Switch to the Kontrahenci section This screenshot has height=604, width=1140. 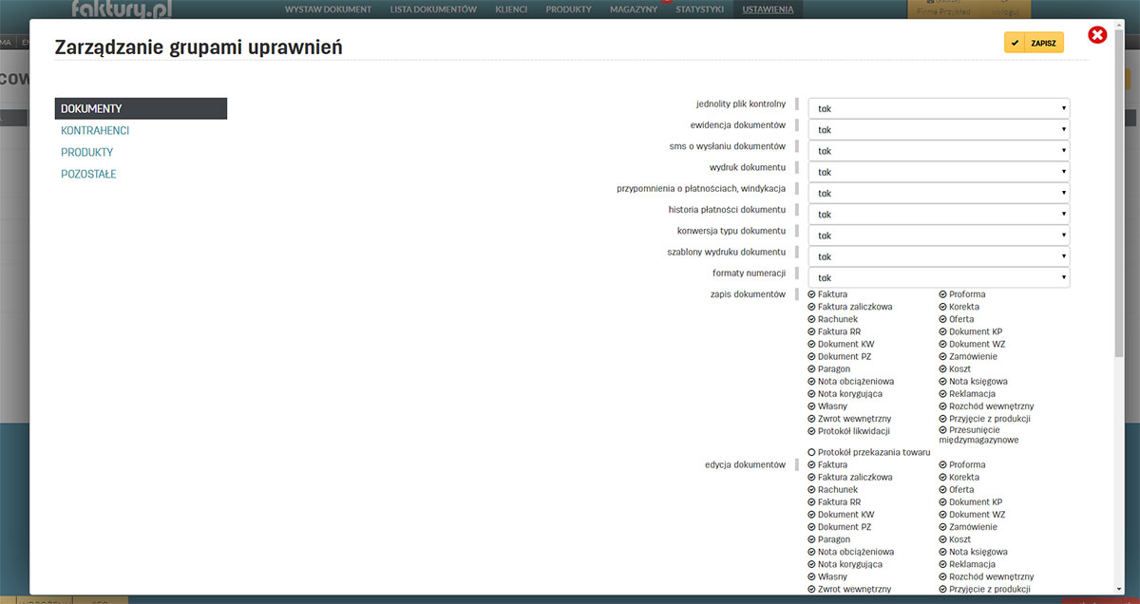95,131
